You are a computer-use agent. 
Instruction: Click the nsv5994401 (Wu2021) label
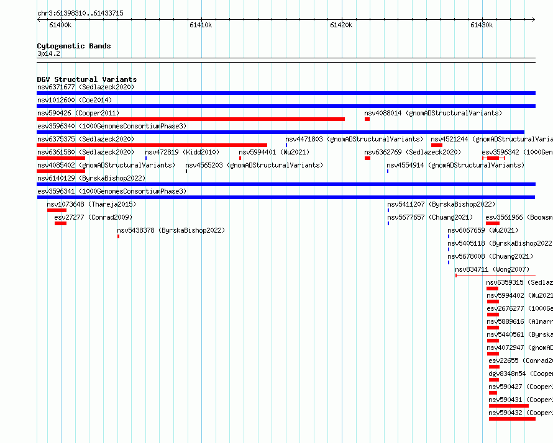[x=274, y=152]
